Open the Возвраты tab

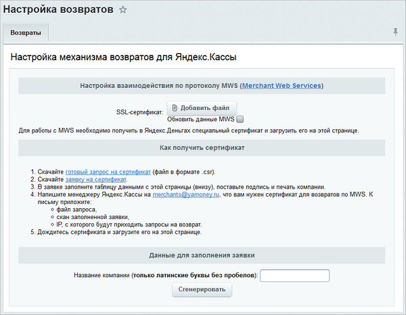(26, 33)
